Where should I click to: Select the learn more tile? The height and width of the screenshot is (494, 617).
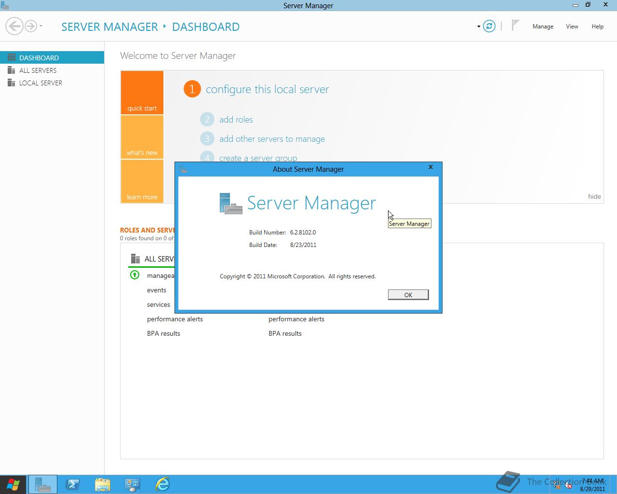tap(142, 181)
